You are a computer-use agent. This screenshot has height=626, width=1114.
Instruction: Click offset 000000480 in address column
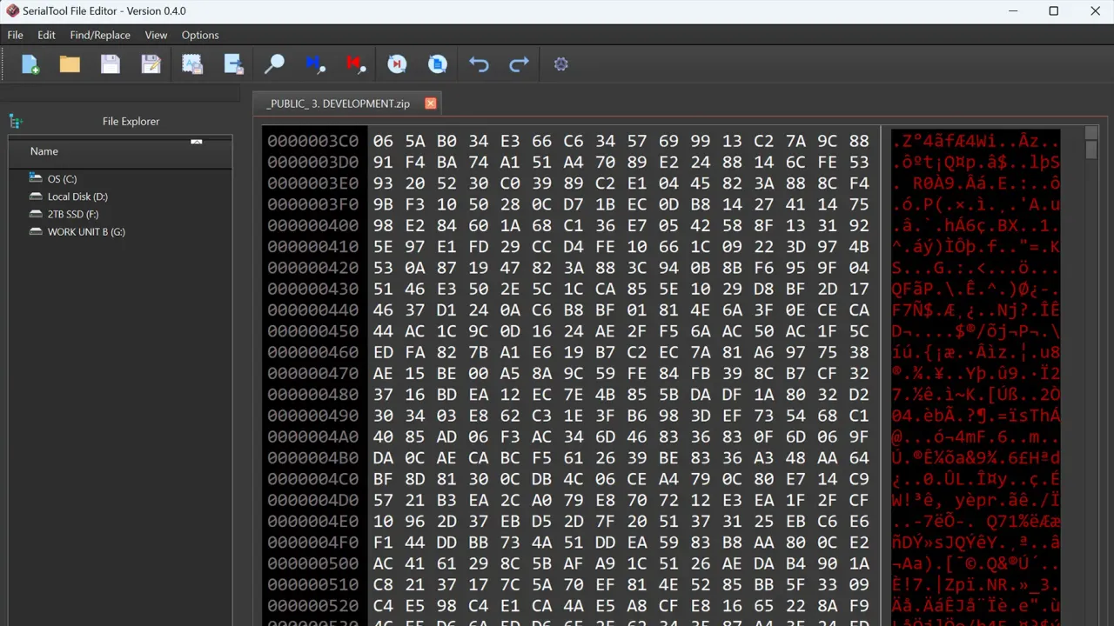(x=313, y=395)
